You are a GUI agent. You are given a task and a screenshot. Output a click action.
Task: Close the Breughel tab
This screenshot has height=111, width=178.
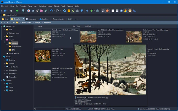click(x=23, y=18)
